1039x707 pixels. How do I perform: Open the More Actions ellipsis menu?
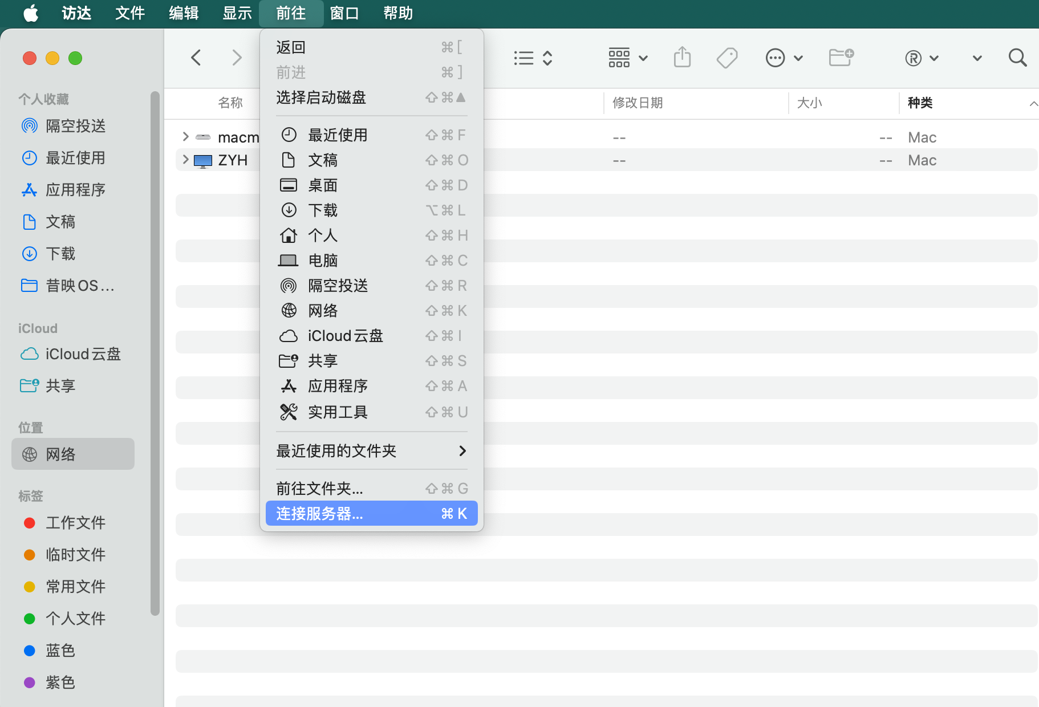[784, 58]
